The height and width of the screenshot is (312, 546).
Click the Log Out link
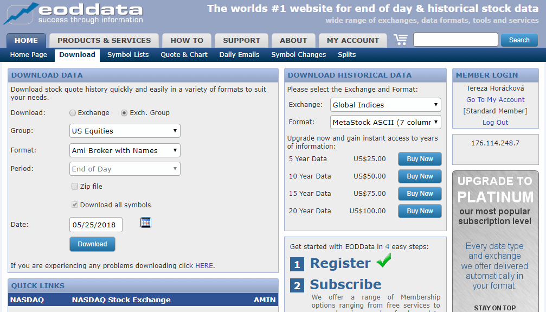(x=495, y=123)
